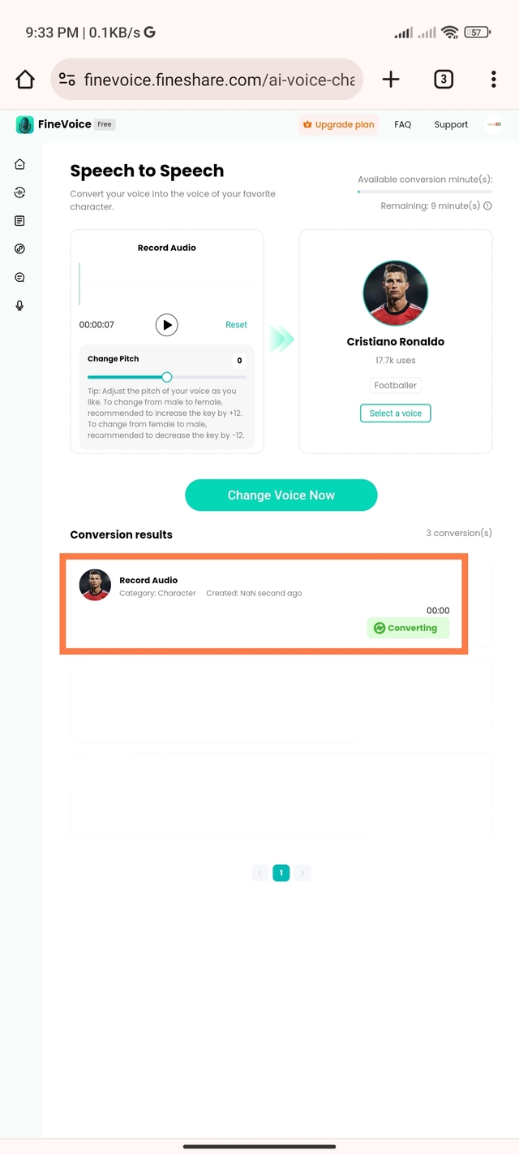Open the voice waveform tool in the sidebar

19,192
